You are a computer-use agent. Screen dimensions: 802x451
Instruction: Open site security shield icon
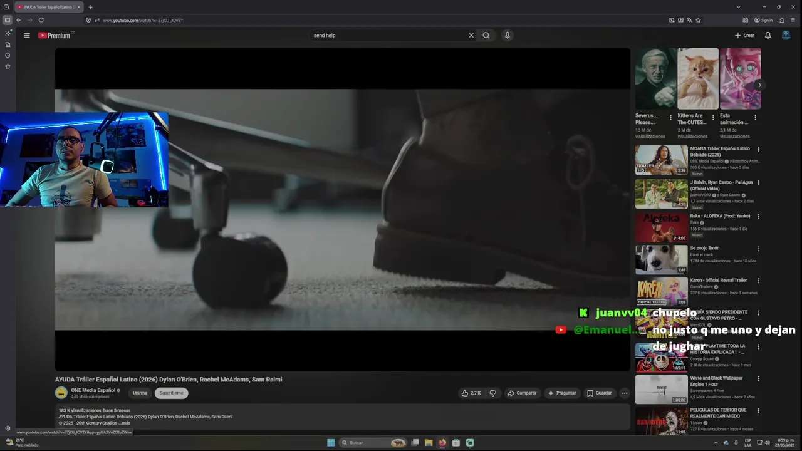pos(88,20)
